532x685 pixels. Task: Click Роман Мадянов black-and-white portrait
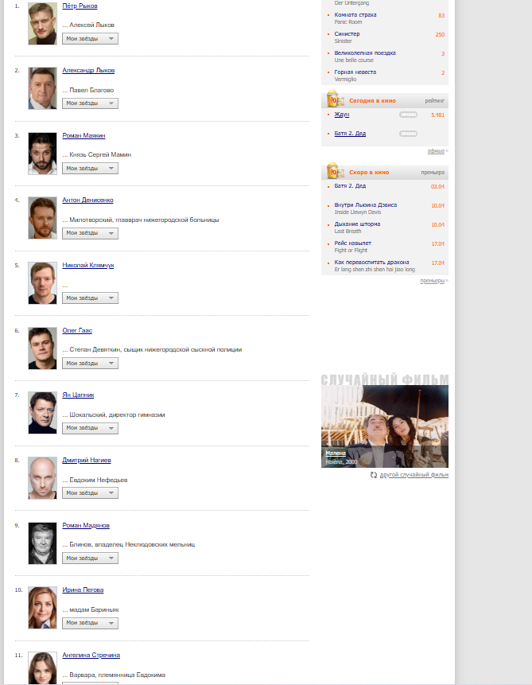point(42,543)
